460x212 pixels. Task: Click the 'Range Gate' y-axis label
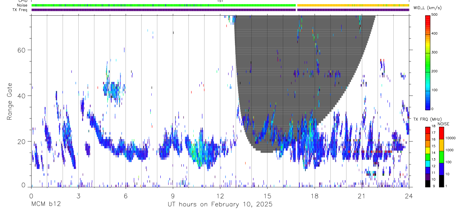(x=10, y=101)
